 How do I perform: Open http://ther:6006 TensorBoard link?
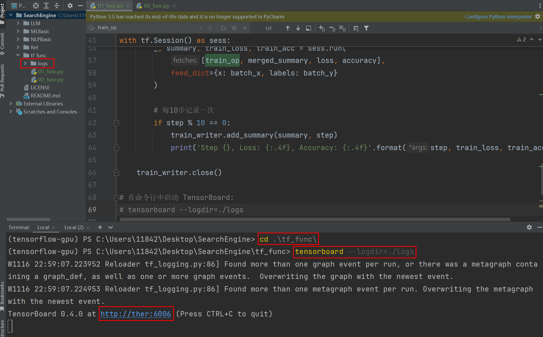point(136,314)
